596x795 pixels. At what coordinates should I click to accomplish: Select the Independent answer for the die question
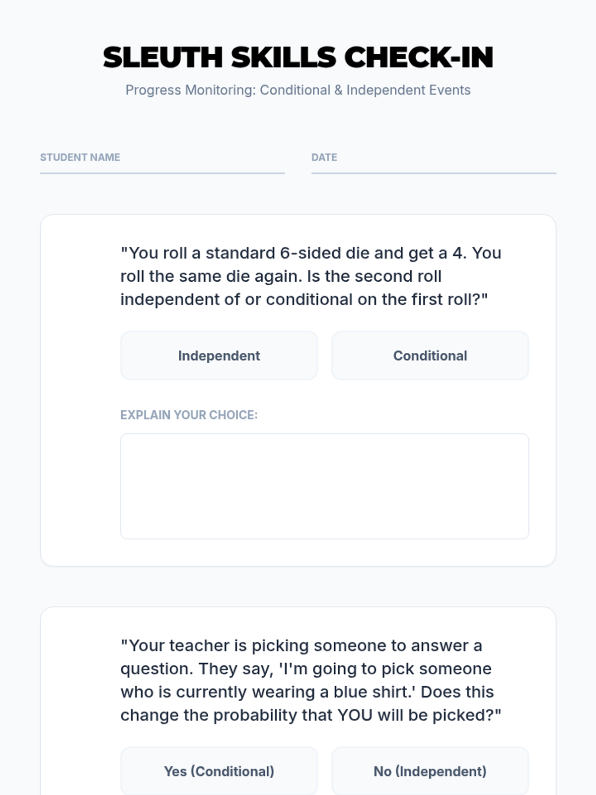(x=219, y=356)
